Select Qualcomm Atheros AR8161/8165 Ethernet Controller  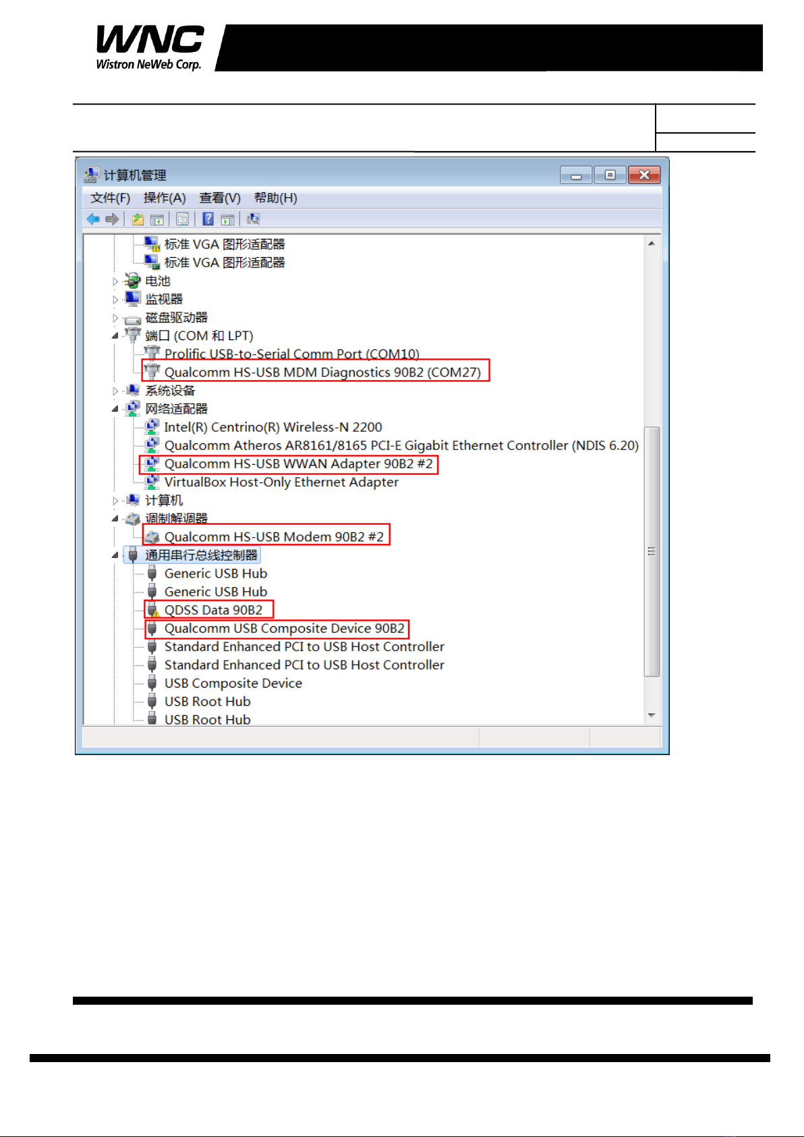coord(401,445)
